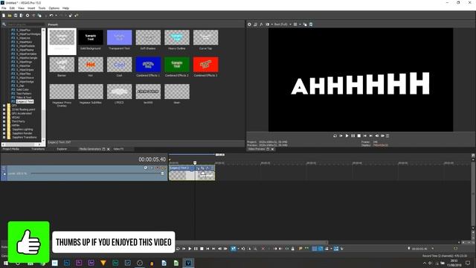Screen dimensions: 476x268
Task: Stop playback in Video Preview window
Action: point(358,135)
